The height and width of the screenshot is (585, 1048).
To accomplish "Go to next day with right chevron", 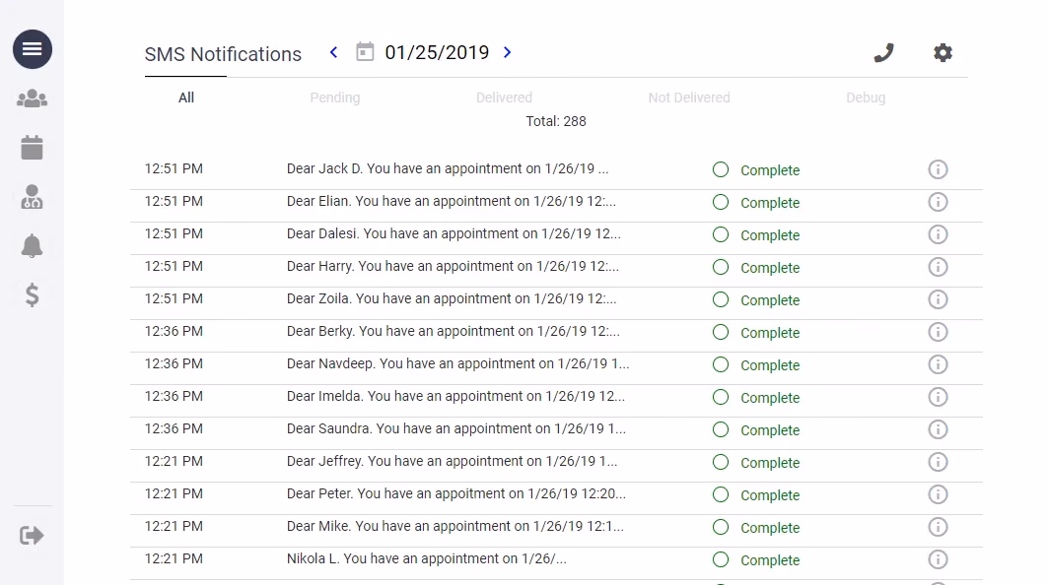I will point(508,52).
